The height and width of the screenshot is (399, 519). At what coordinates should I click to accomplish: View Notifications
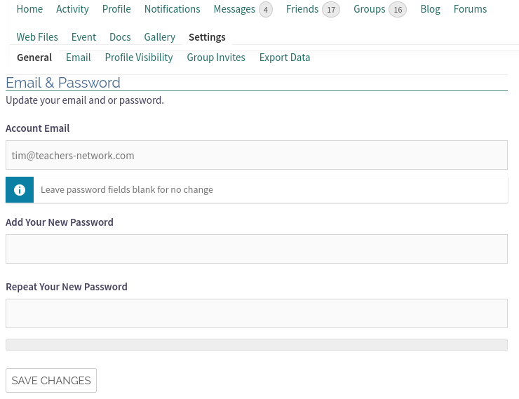[172, 9]
